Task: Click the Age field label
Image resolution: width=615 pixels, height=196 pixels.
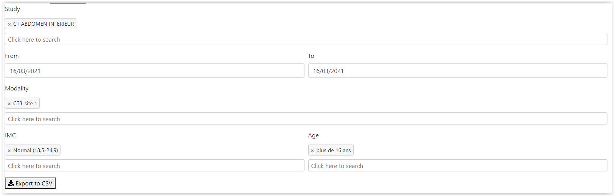Action: [313, 135]
